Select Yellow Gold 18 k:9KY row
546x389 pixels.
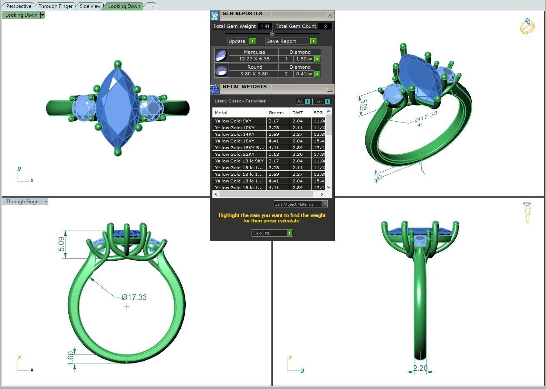(269, 161)
